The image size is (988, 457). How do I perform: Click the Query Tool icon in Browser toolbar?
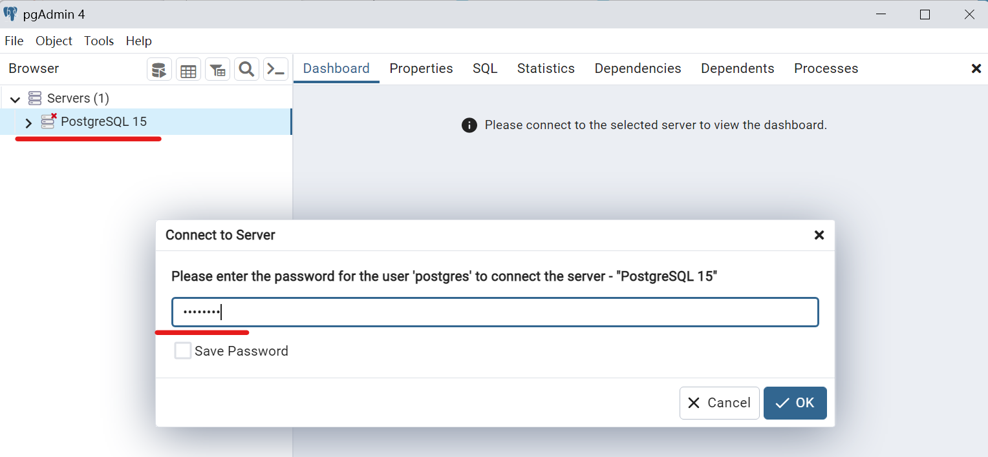[160, 70]
